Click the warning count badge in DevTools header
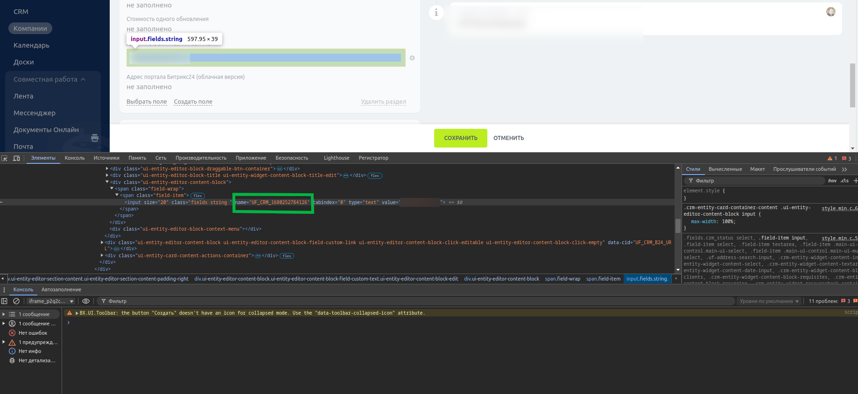Screen dimensions: 858x394 pos(832,158)
